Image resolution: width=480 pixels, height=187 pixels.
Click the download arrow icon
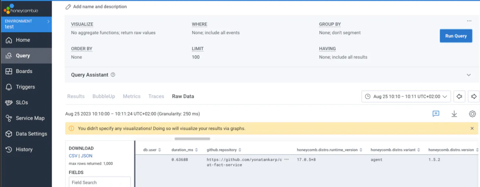tap(454, 114)
